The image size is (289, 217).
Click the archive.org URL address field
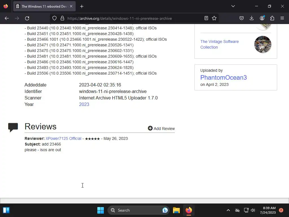[x=119, y=18]
